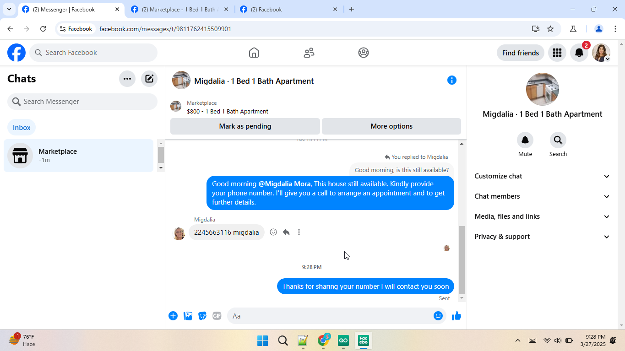Click the "Thanks for sharing your number" message
The image size is (625, 351).
coord(365,286)
